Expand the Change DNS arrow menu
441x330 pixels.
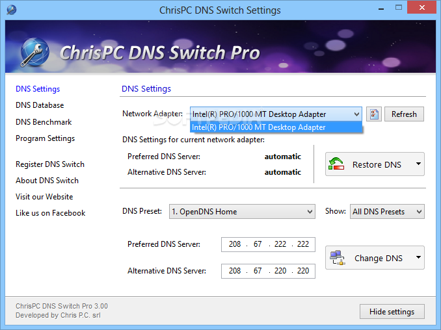pos(418,257)
